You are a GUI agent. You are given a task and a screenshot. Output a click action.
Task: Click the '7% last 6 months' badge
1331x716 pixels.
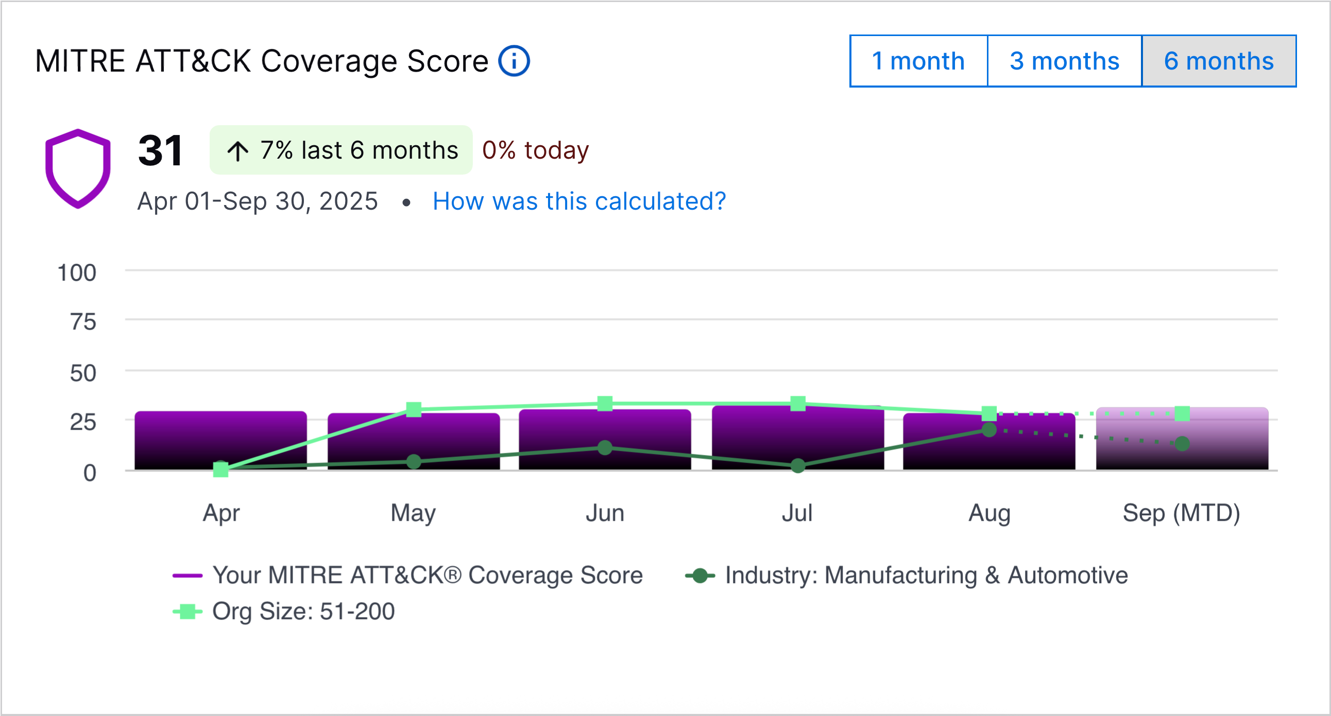pos(341,150)
